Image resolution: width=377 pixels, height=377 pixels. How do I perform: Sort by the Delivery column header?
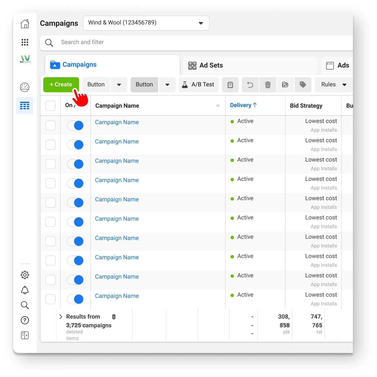[x=243, y=105]
